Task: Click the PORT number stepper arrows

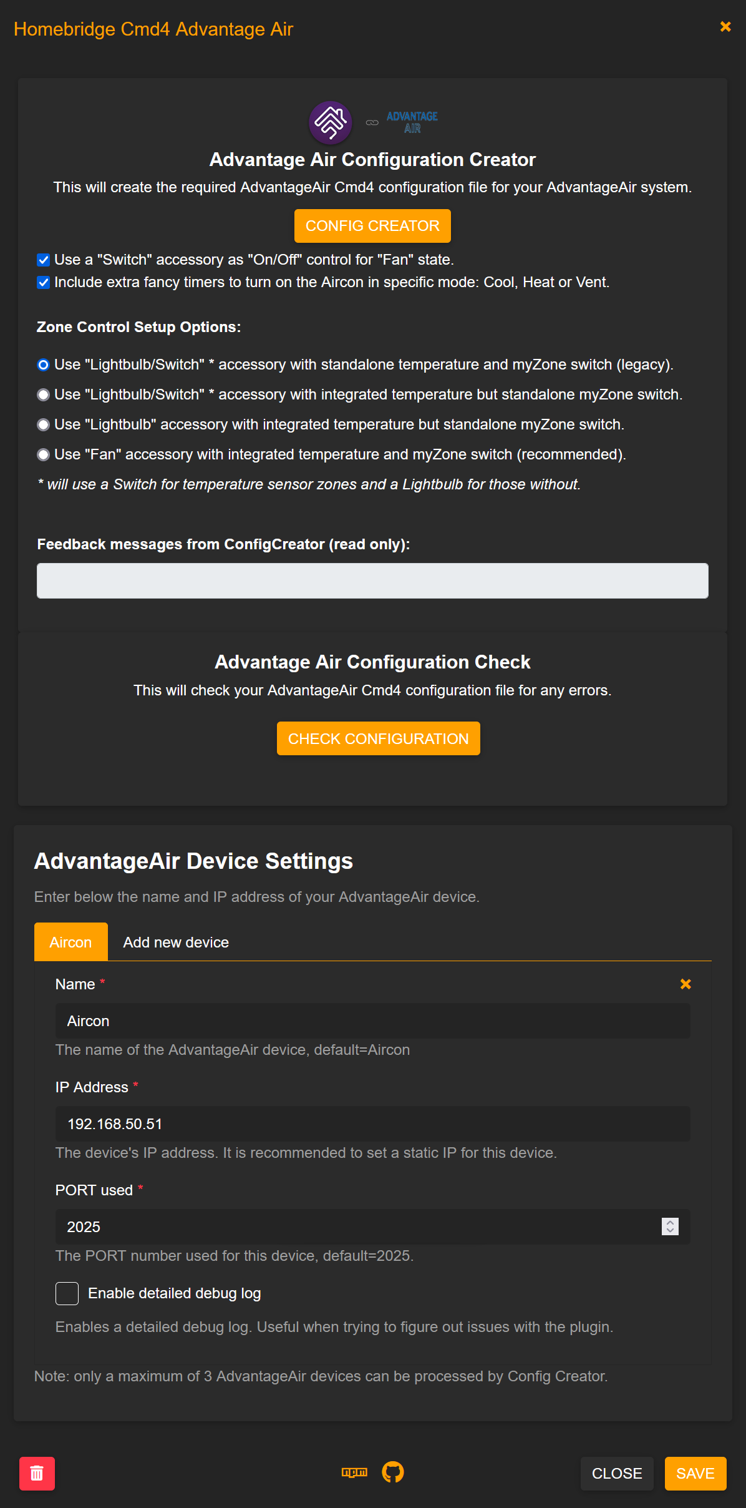Action: 670,1226
